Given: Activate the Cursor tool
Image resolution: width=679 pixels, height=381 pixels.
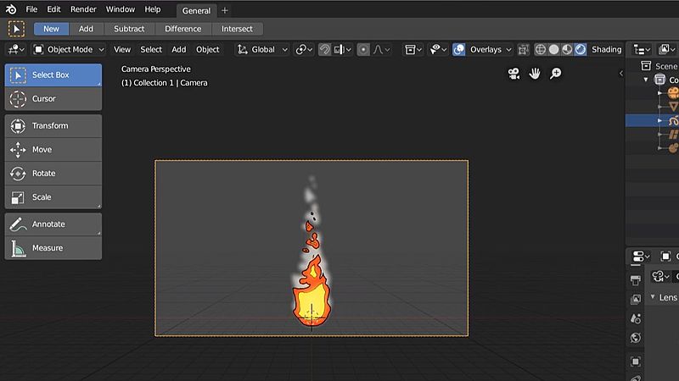Looking at the screenshot, I should [x=53, y=98].
